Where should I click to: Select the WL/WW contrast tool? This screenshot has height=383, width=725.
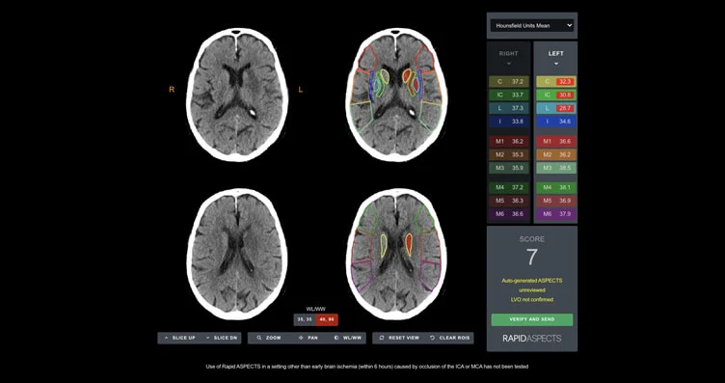tap(347, 338)
